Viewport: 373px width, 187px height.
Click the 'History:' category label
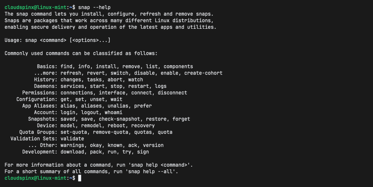coord(46,80)
